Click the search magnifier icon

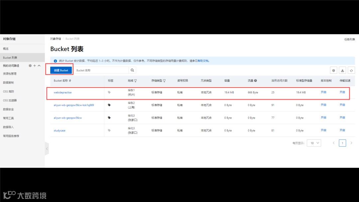(132, 70)
